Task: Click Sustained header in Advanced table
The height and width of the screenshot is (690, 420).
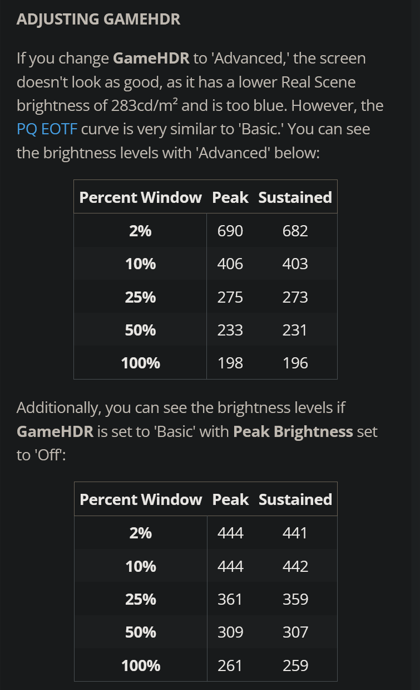Action: 295,197
